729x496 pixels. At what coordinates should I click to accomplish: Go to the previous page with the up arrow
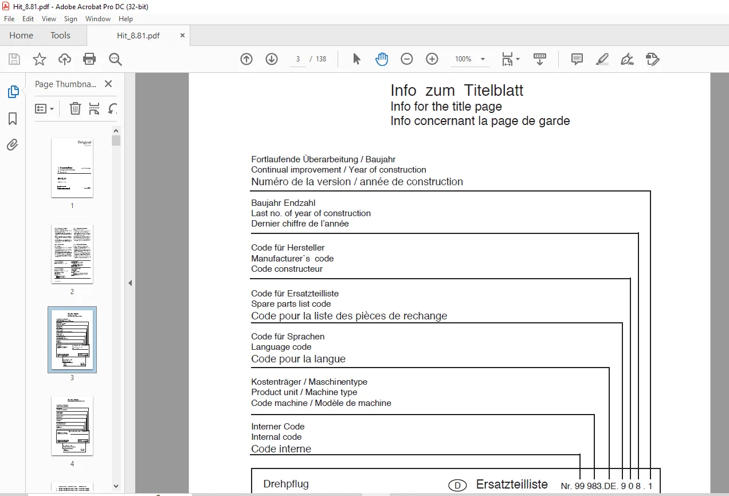(246, 59)
